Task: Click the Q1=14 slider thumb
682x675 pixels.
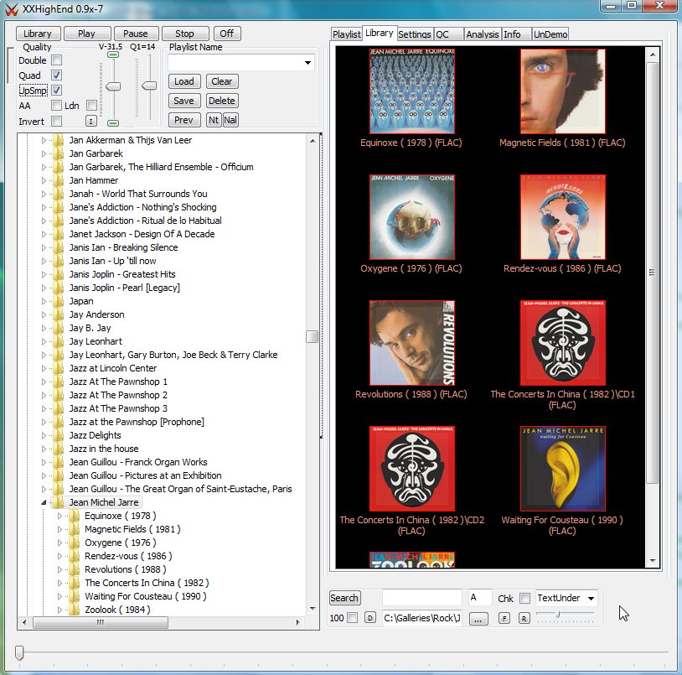Action: [149, 86]
